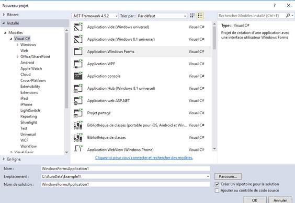Click the template list scroll-down arrow
Viewport: 295px width, 203px height.
214,149
